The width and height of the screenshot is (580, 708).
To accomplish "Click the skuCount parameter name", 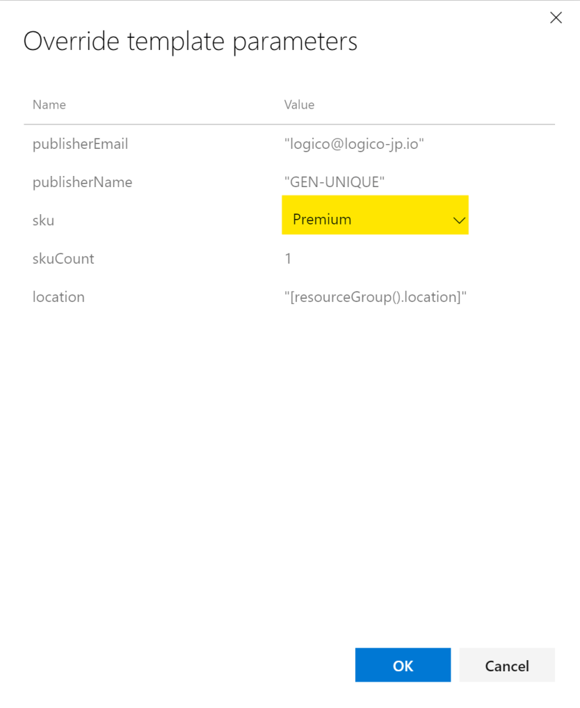I will coord(63,258).
